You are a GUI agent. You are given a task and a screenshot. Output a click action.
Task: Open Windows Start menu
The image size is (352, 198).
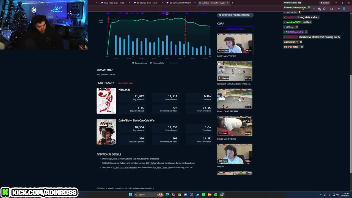(x=130, y=195)
